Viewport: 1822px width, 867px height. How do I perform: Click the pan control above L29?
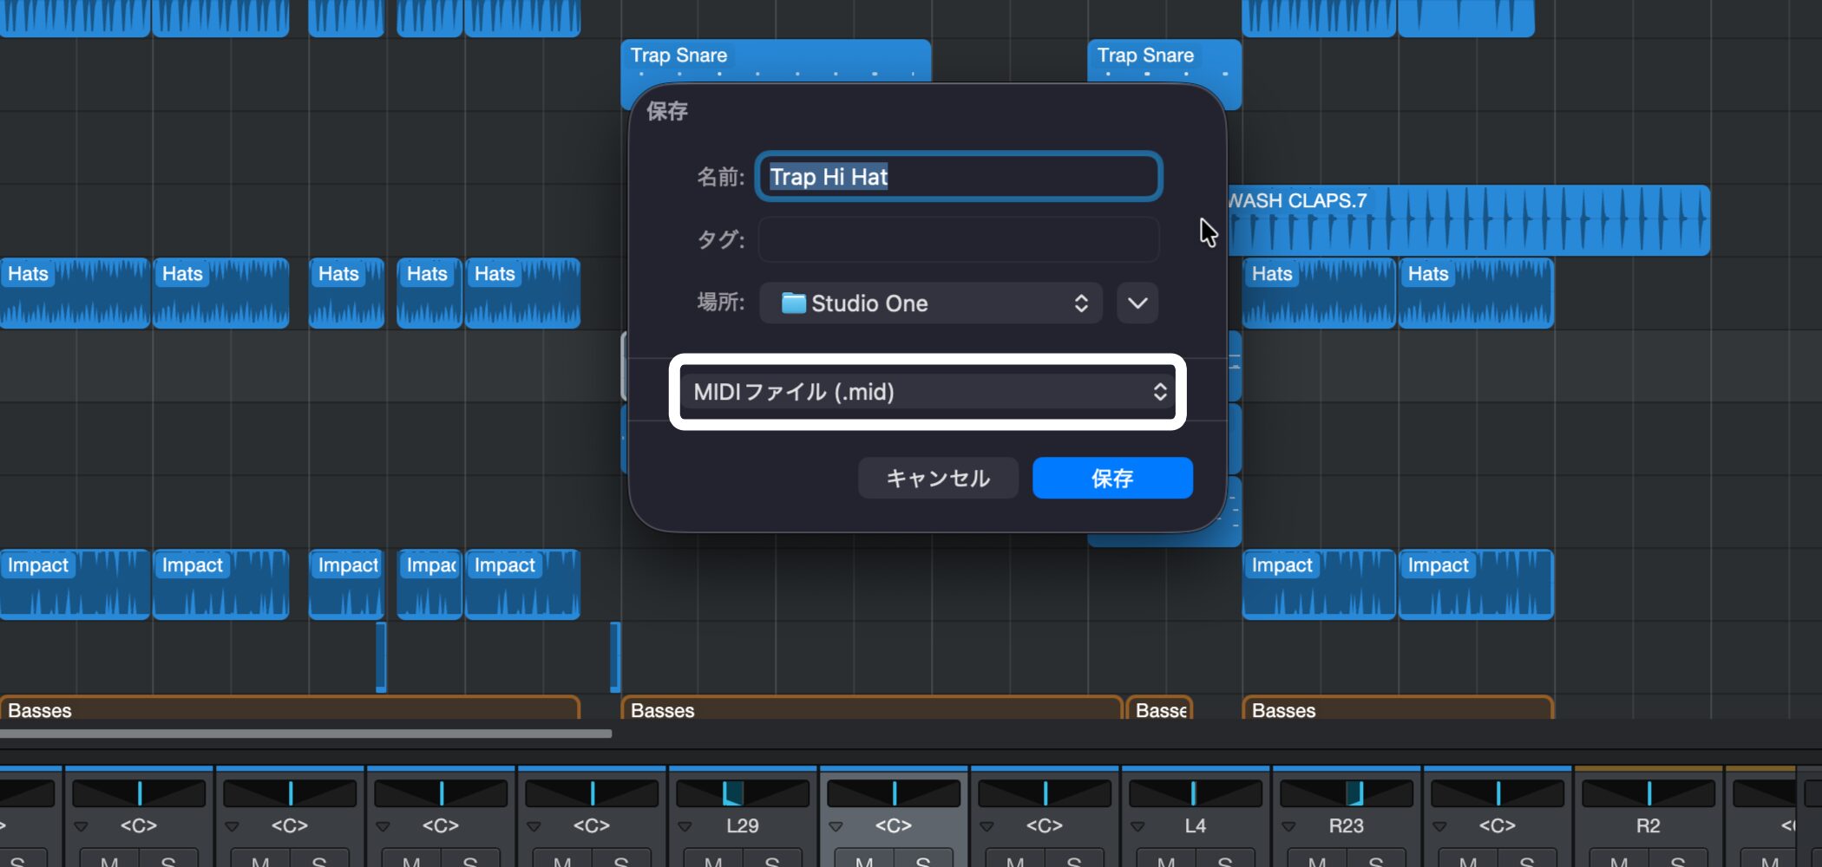point(742,792)
